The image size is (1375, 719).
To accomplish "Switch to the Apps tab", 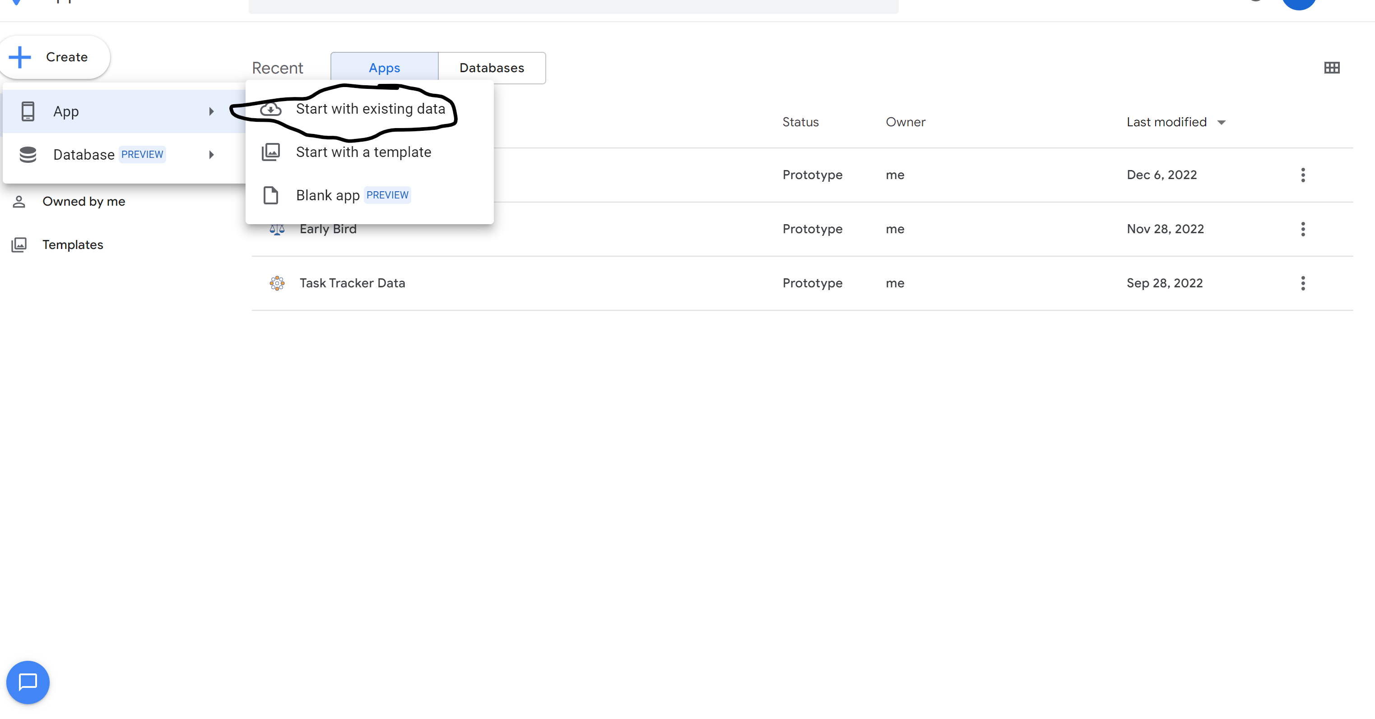I will [384, 68].
